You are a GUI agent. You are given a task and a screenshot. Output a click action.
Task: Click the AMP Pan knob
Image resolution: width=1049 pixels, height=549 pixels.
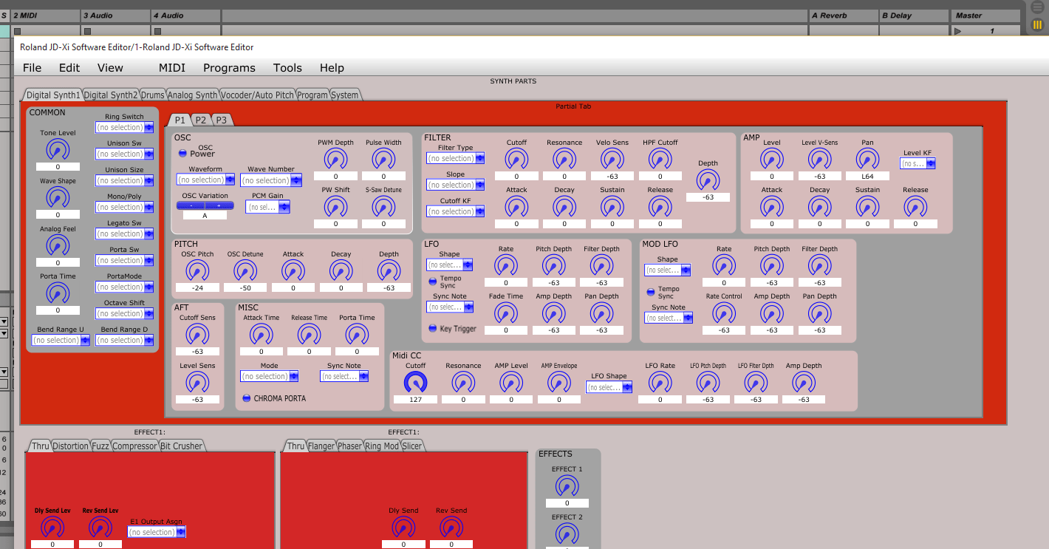pyautogui.click(x=867, y=160)
